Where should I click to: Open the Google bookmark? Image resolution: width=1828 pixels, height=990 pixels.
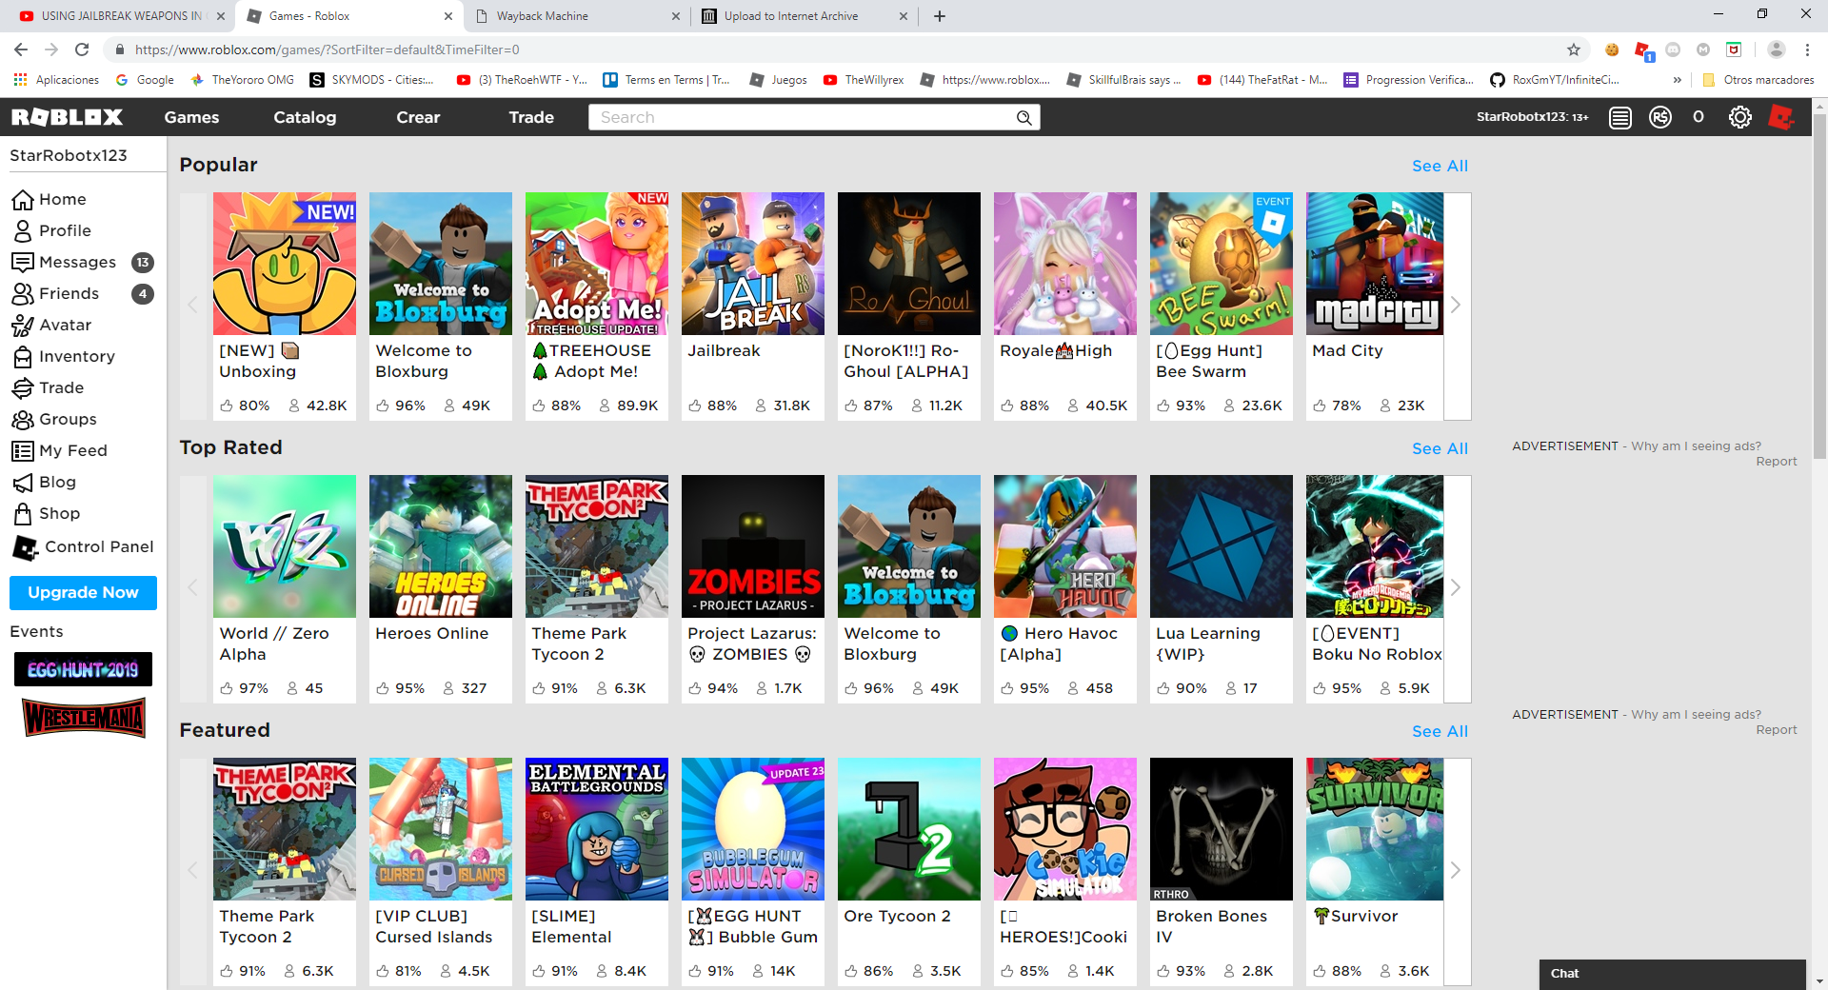145,80
